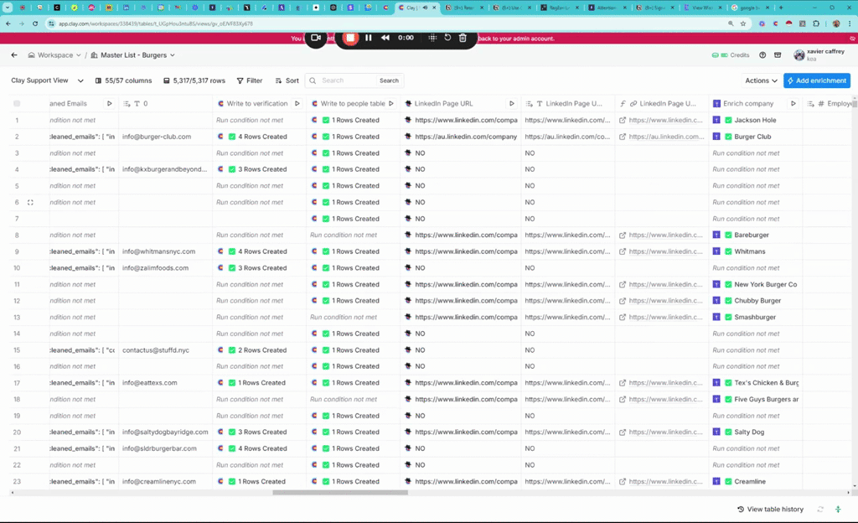Click the back arrow beside Workspace
Image resolution: width=858 pixels, height=523 pixels.
tap(14, 55)
